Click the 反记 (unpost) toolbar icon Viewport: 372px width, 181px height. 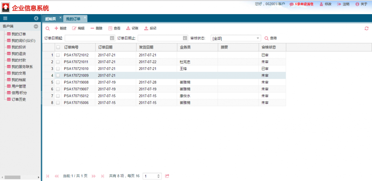coord(146,28)
